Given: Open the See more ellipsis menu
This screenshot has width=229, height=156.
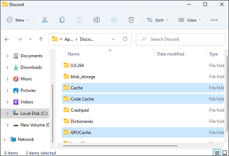Looking at the screenshot, I should [x=214, y=20].
